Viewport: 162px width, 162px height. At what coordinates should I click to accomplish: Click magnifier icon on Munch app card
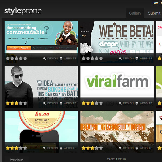[x=45, y=148]
